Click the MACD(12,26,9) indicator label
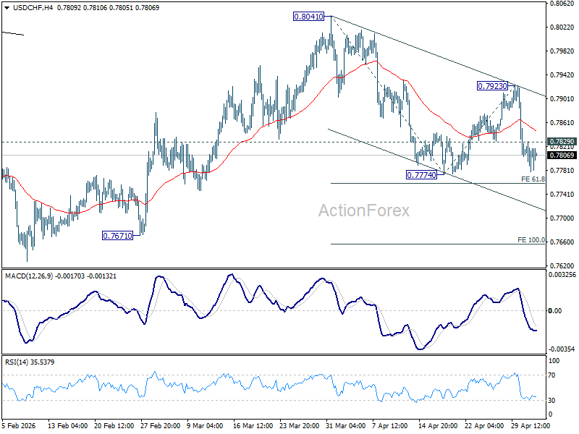579x434 pixels. (x=29, y=276)
